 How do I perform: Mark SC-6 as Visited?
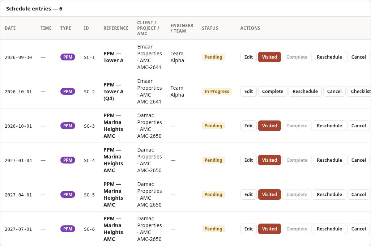click(269, 229)
